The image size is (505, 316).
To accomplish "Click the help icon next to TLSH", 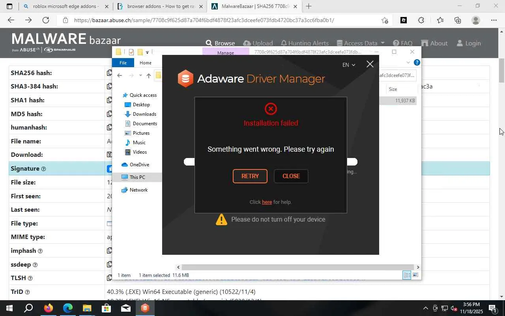I will pos(30,278).
